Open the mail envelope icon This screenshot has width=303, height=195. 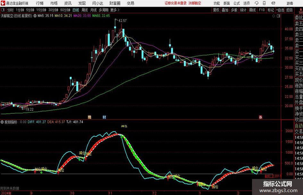[x=273, y=3]
